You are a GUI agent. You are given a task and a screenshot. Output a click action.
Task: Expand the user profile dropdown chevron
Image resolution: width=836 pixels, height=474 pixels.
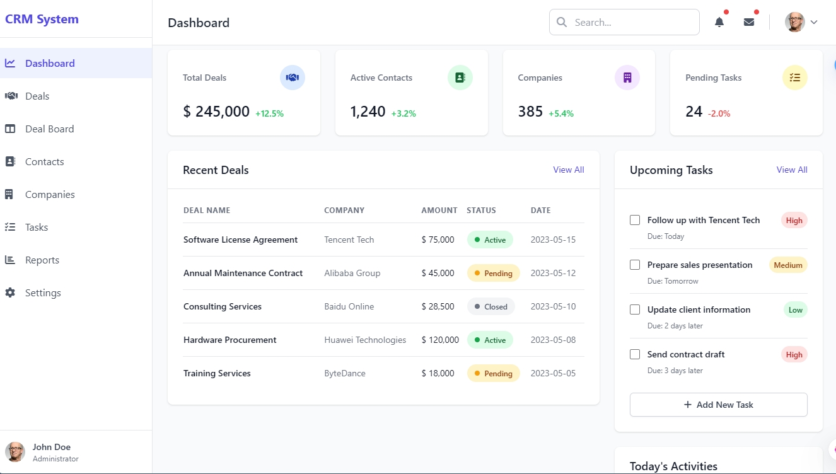click(814, 22)
